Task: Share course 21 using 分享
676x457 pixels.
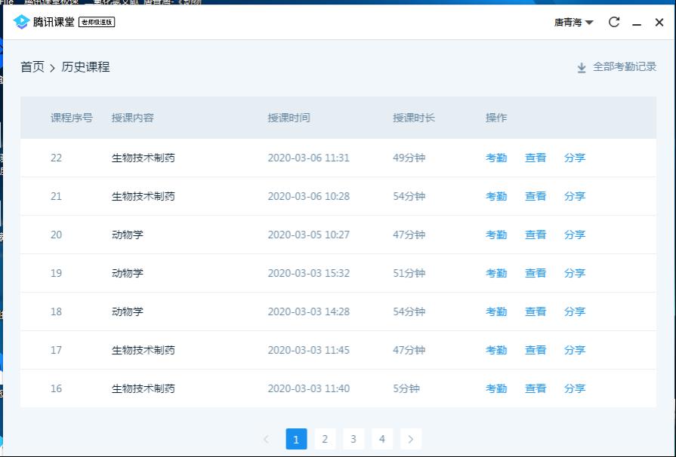Action: click(575, 197)
